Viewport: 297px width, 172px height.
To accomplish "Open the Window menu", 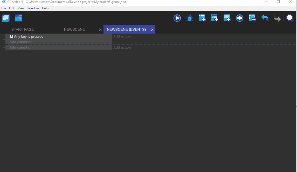I will (33, 8).
